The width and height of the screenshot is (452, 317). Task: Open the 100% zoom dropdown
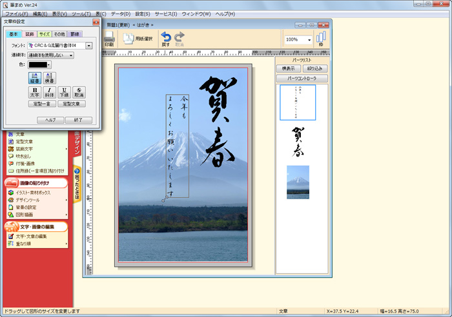click(309, 39)
